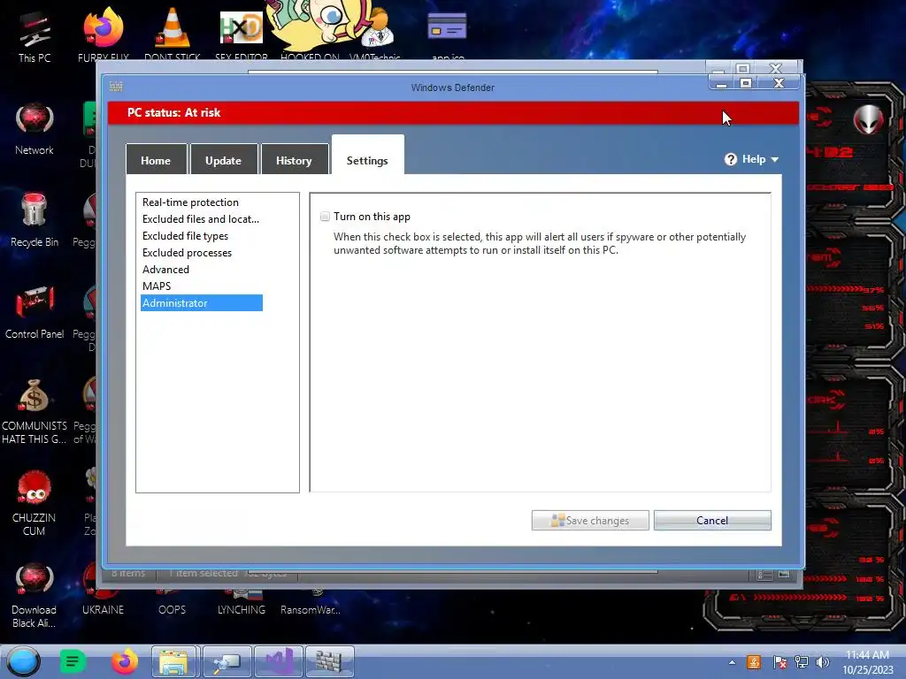
Task: Click the orange tray application icon
Action: [x=754, y=662]
